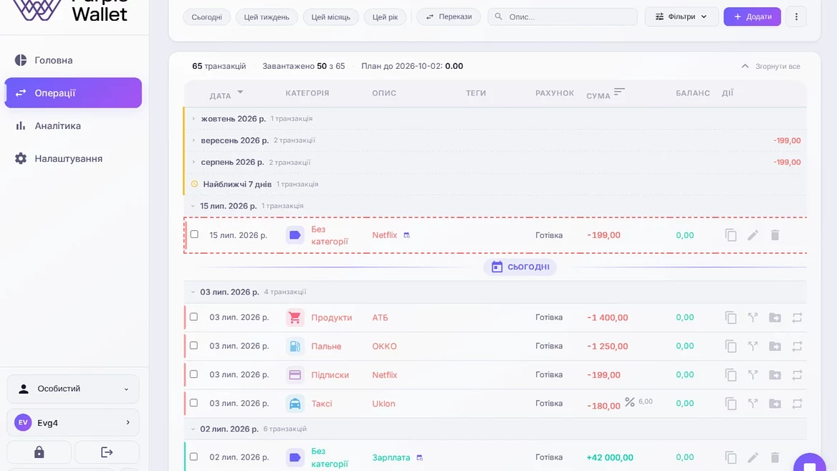Click folder icon for Uklon row
Image resolution: width=837 pixels, height=471 pixels.
pyautogui.click(x=775, y=404)
